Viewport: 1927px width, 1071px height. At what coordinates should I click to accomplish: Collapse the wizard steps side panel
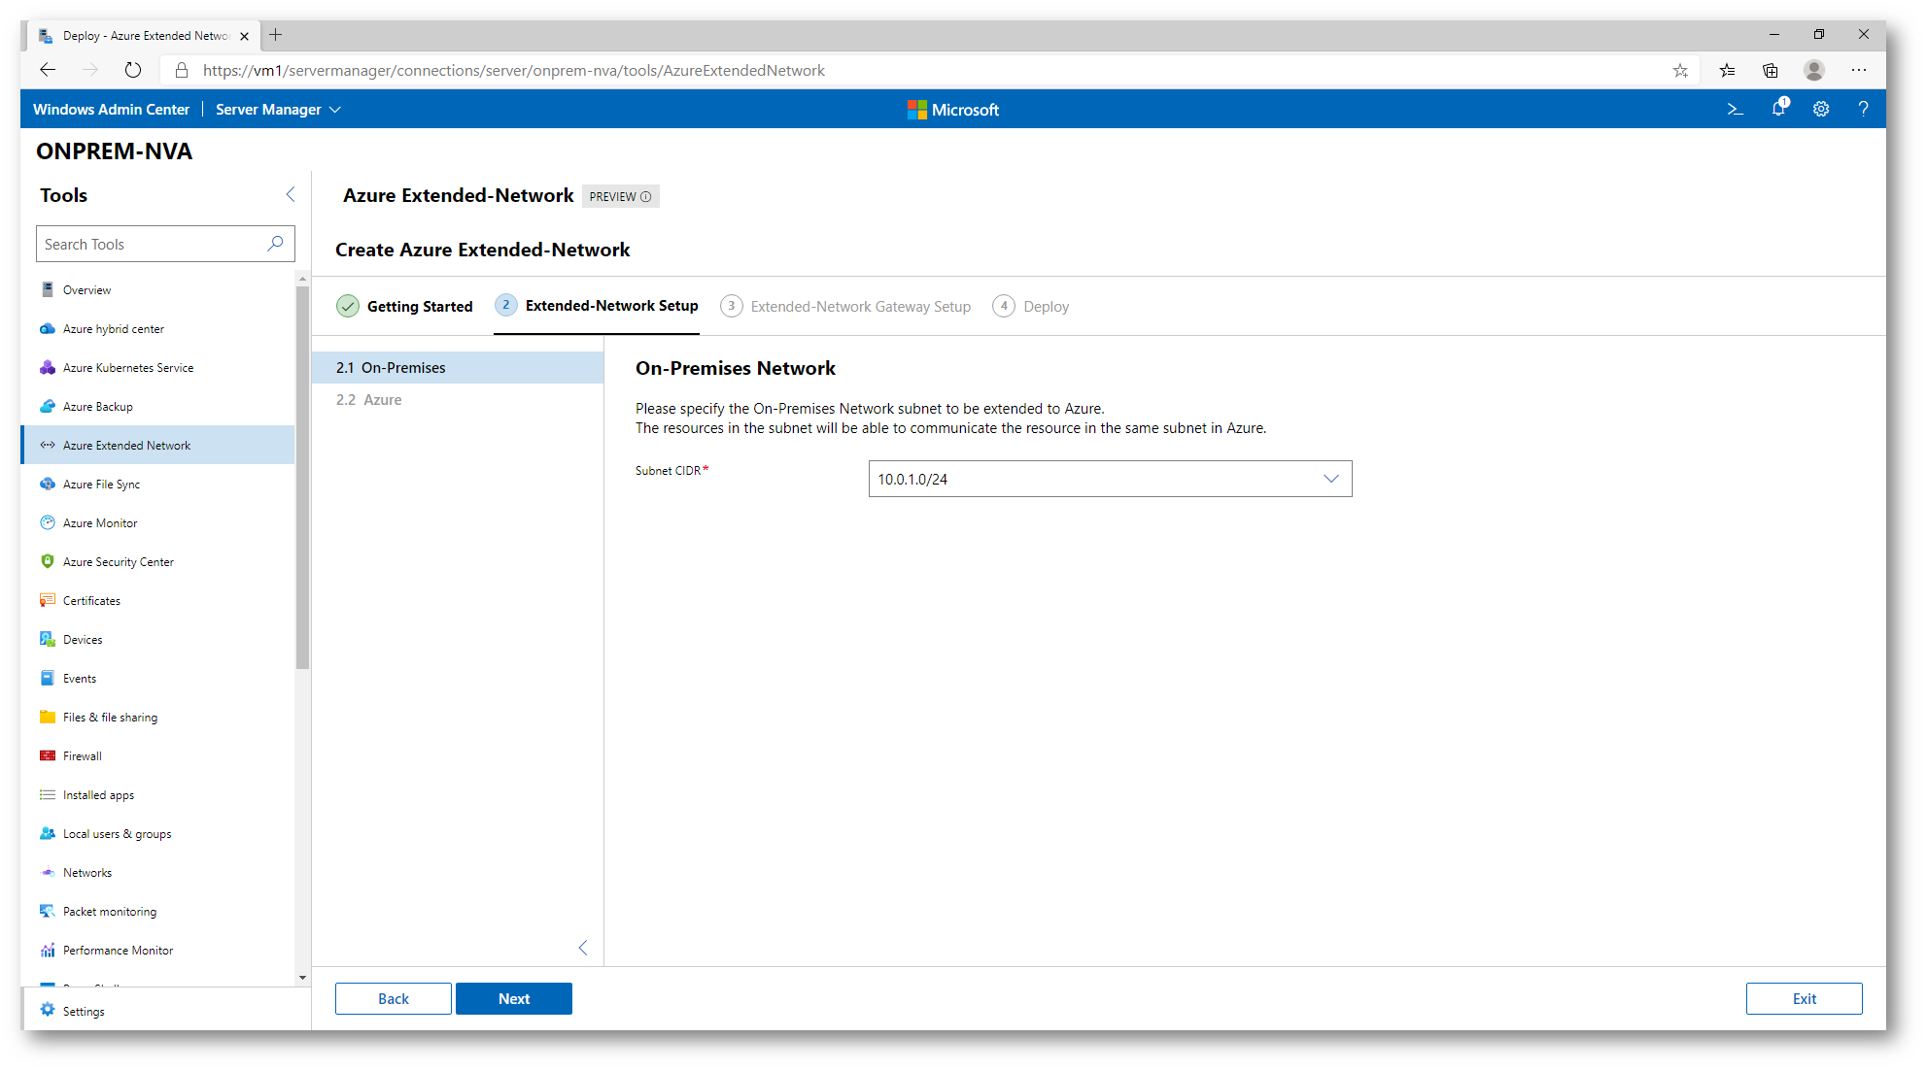[x=583, y=948]
